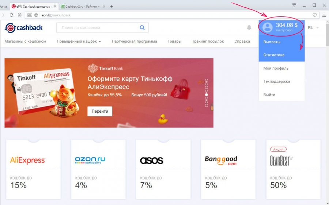
Task: Select the seventh banner slide dot
Action: pyautogui.click(x=207, y=102)
